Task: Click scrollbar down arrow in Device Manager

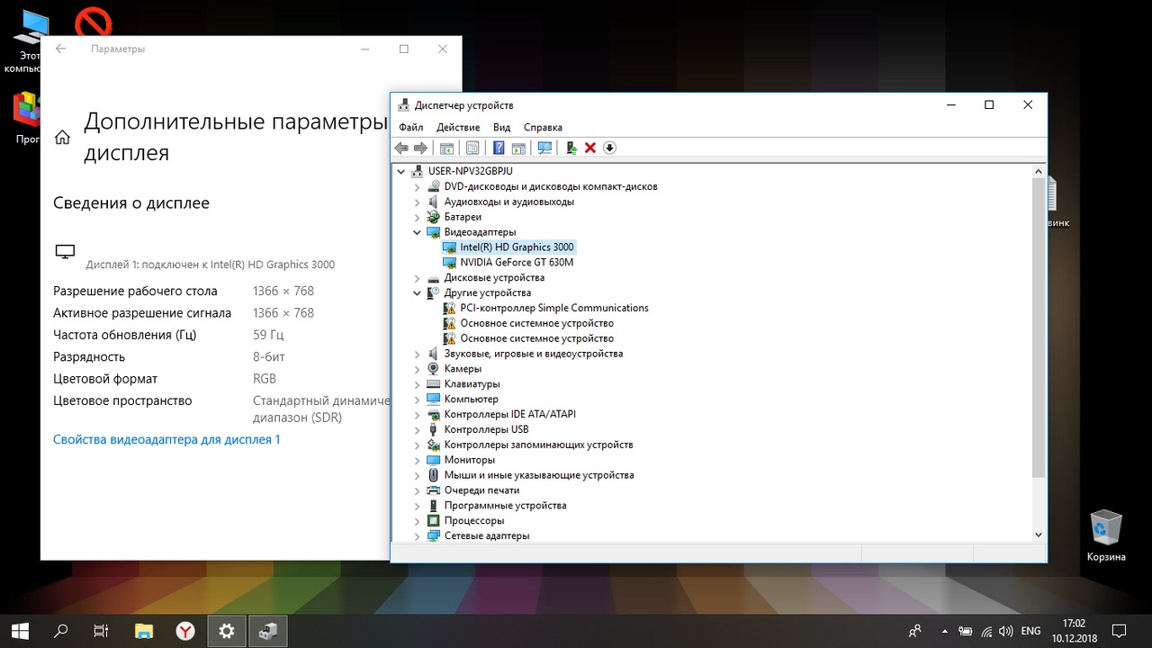Action: click(x=1039, y=534)
